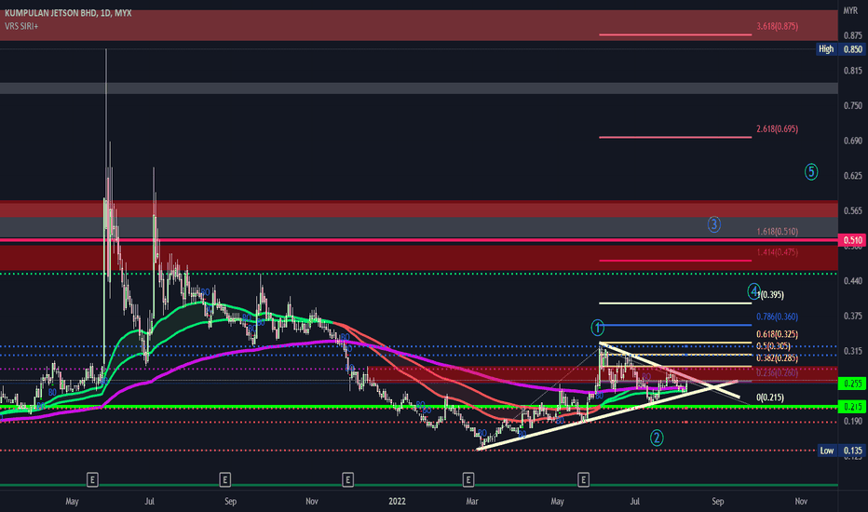This screenshot has height=512, width=868.
Task: Select the circled wave 4 label
Action: pos(753,290)
